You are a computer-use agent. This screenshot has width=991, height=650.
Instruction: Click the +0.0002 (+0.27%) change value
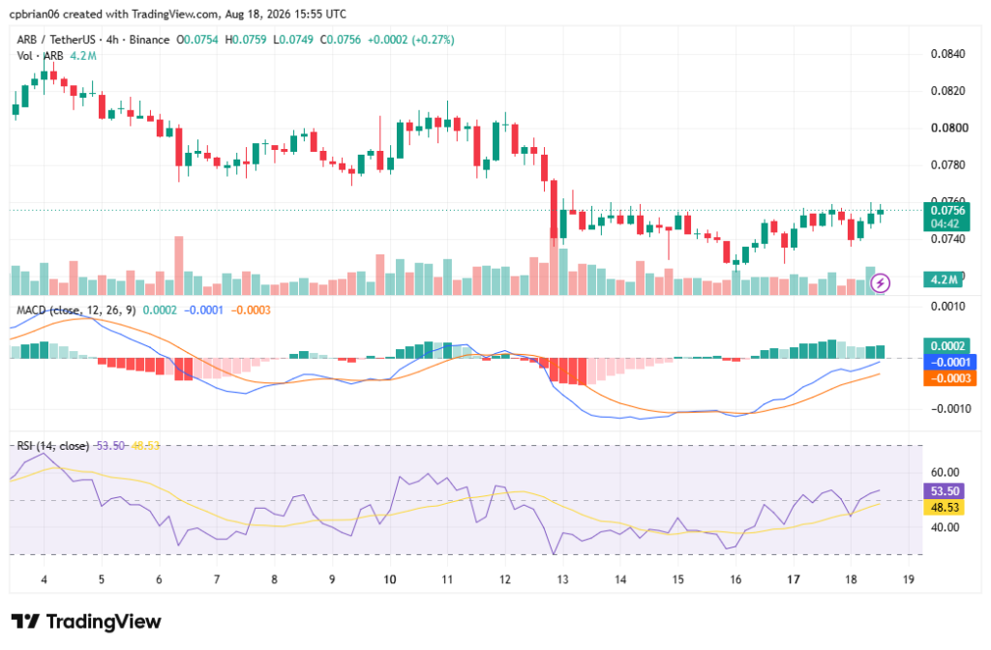410,40
